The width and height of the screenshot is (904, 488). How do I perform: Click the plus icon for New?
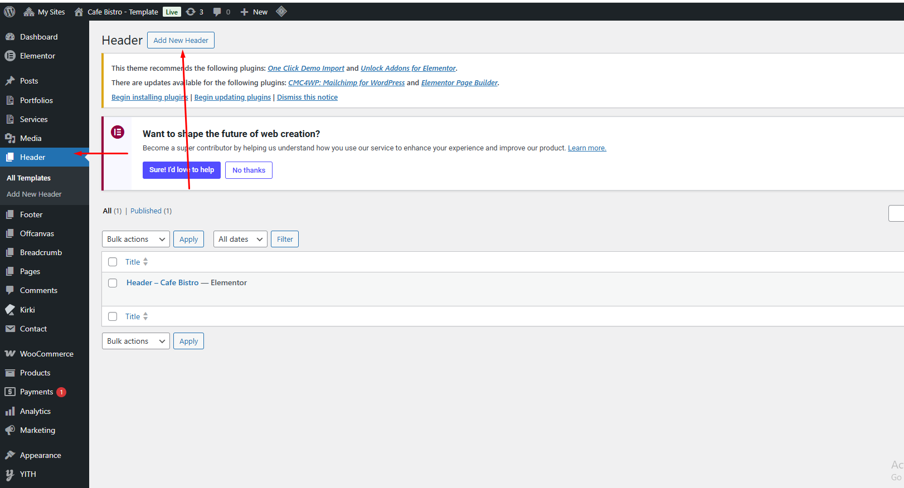click(244, 12)
